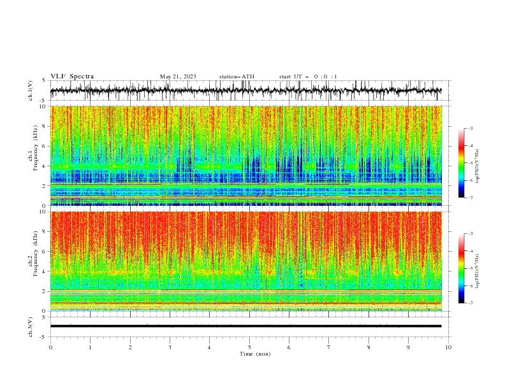
Task: Click the "station=ATH" label
Action: [237, 76]
